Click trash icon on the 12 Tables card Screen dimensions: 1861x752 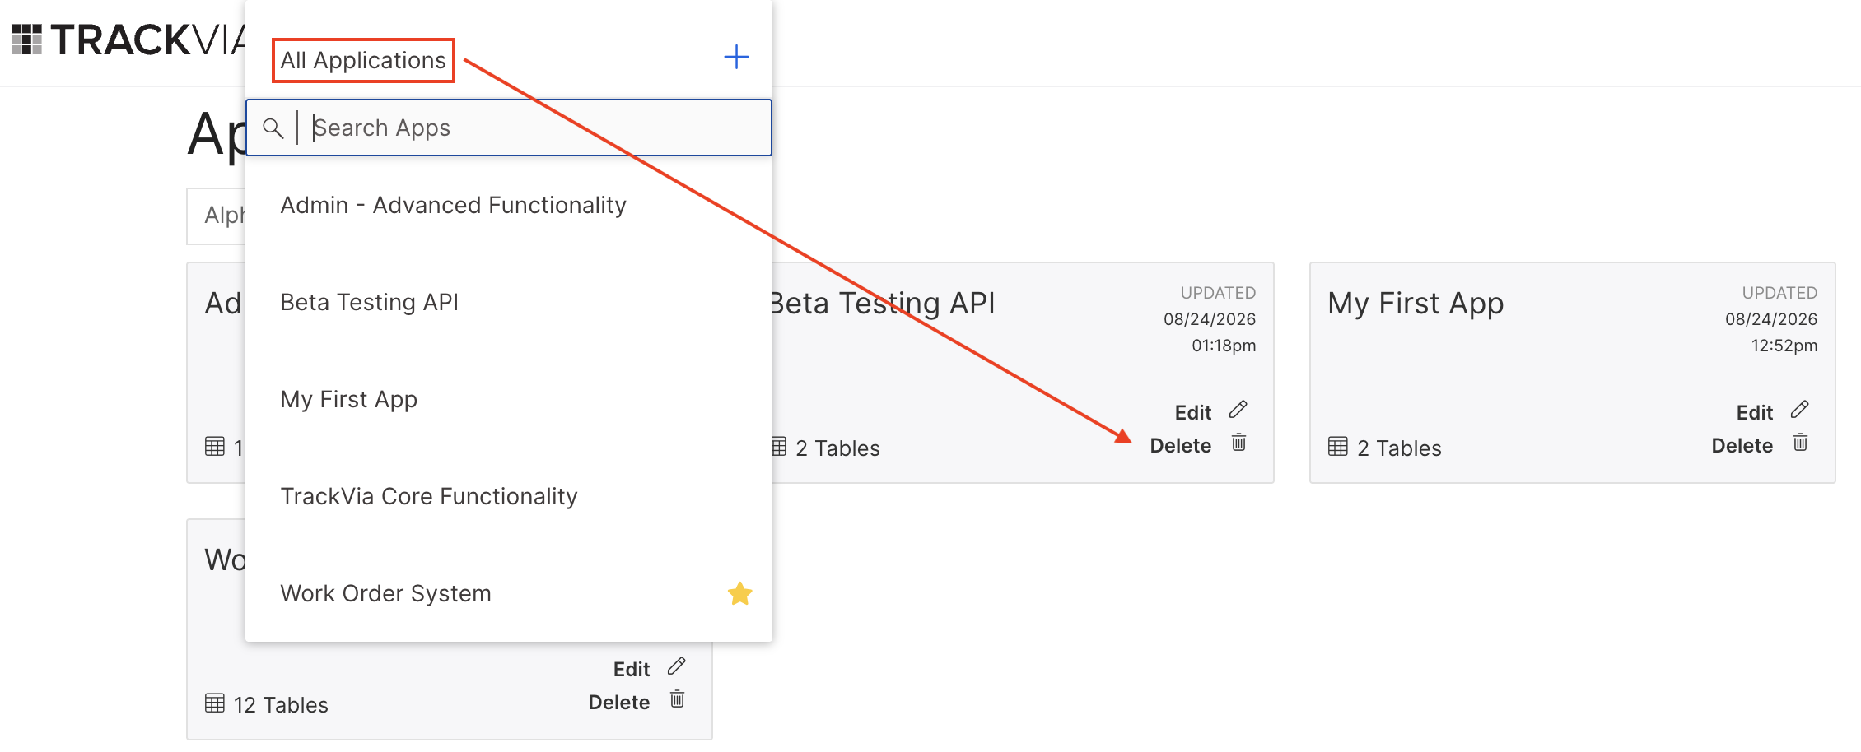click(677, 699)
